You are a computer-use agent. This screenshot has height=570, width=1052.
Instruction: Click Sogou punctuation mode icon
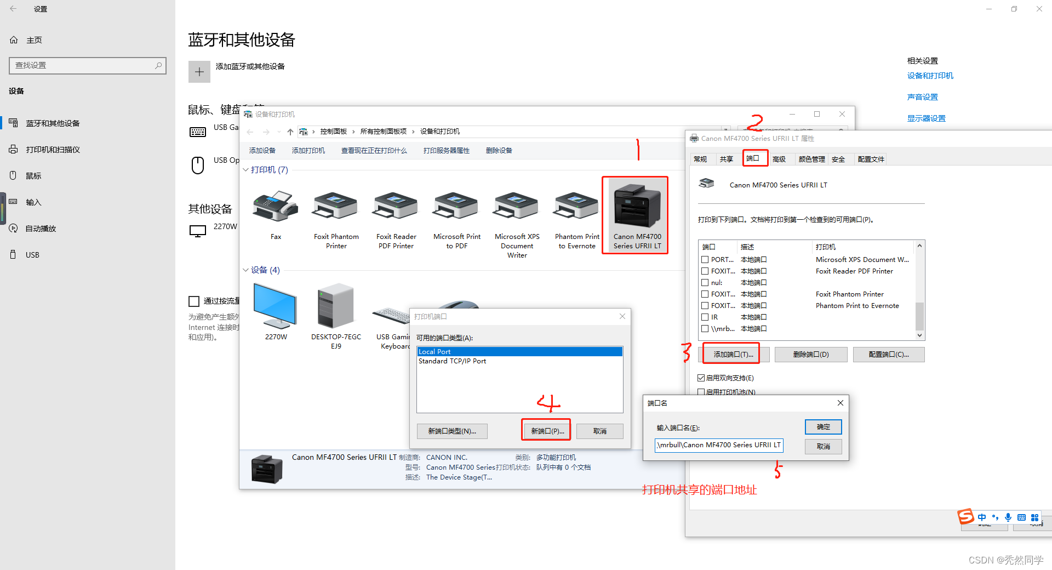click(x=995, y=517)
